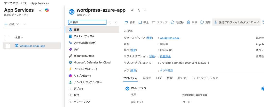Check the wordpress-azure-app row checkbox
264x107 pixels.
tap(8, 46)
